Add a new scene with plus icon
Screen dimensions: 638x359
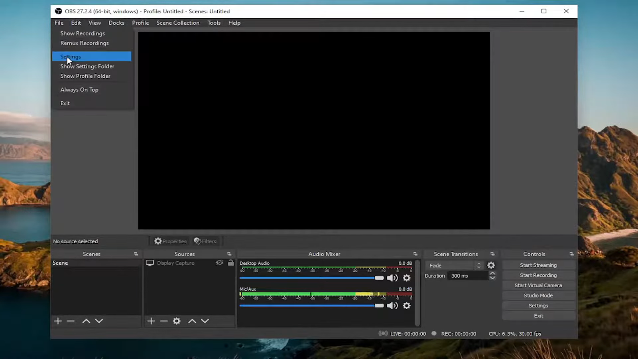click(57, 321)
